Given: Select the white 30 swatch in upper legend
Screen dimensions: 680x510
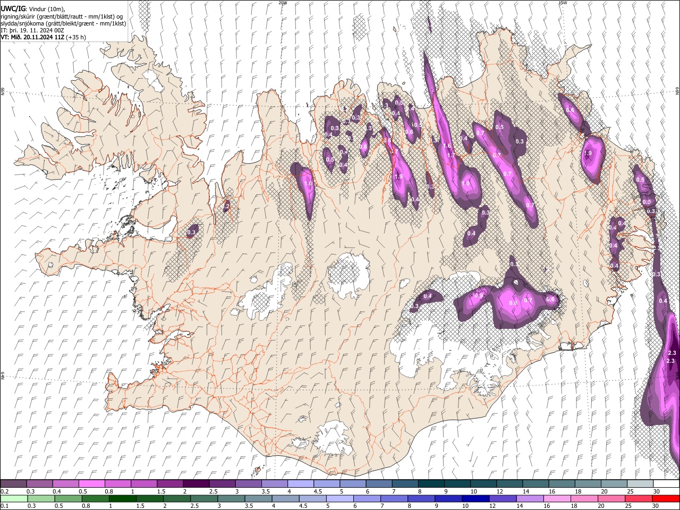Looking at the screenshot, I should click(x=666, y=484).
